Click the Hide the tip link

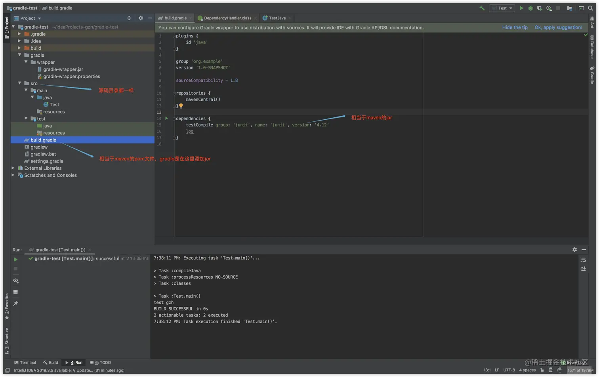[x=515, y=27]
